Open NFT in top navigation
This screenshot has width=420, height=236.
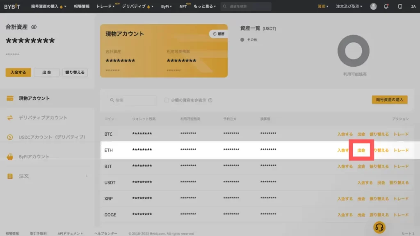(183, 7)
